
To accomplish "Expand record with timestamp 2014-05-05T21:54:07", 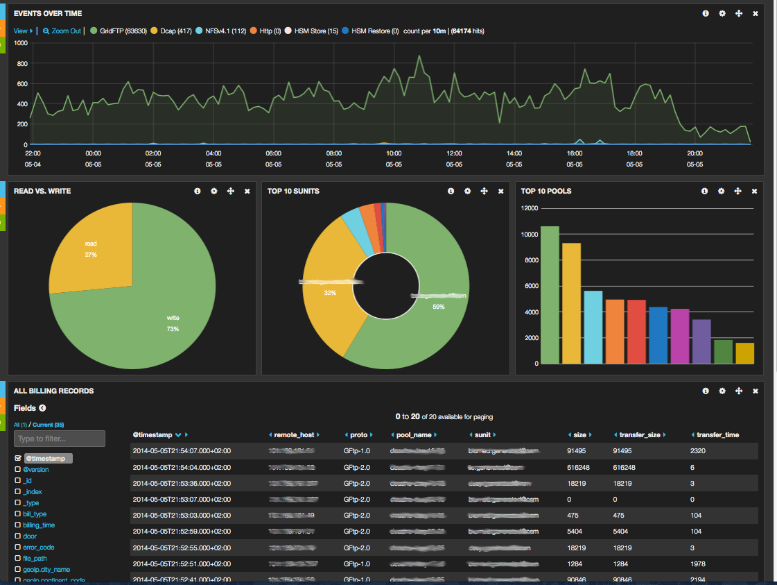I will pyautogui.click(x=444, y=451).
